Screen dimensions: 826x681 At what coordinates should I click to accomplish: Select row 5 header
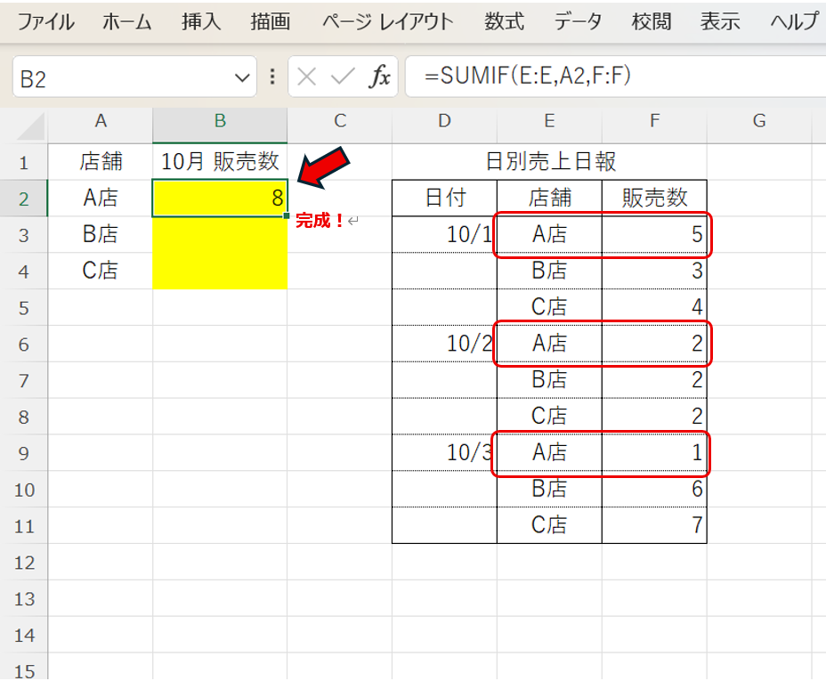(24, 308)
